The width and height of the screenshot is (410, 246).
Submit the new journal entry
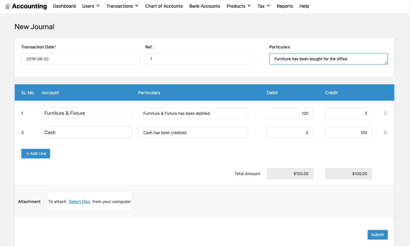(x=377, y=235)
